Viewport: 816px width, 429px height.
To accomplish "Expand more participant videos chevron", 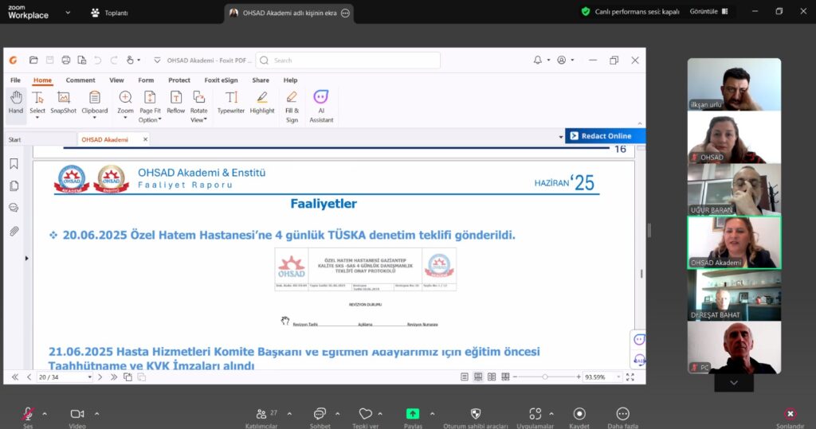I will (x=733, y=383).
